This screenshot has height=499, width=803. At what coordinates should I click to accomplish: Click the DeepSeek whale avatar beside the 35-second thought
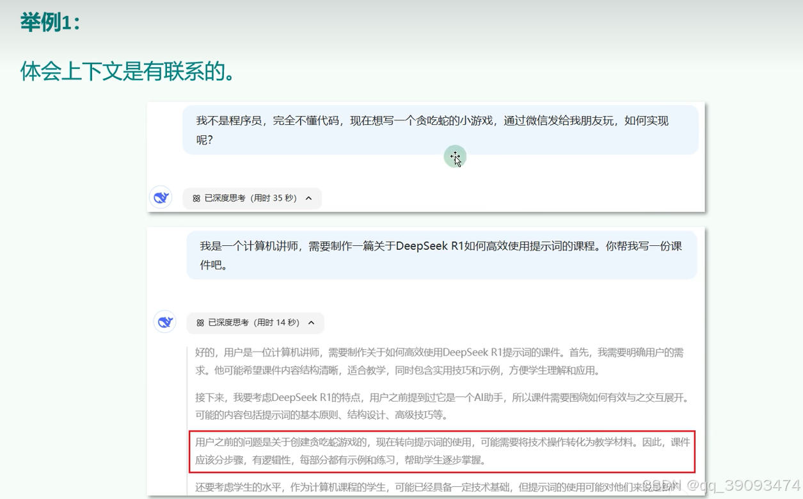coord(161,198)
